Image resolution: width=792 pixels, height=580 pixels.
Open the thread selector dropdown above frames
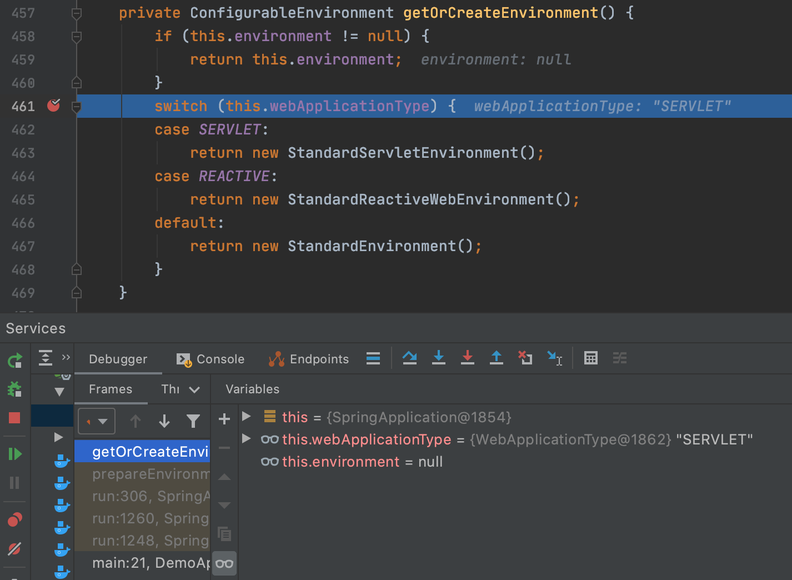coord(97,421)
